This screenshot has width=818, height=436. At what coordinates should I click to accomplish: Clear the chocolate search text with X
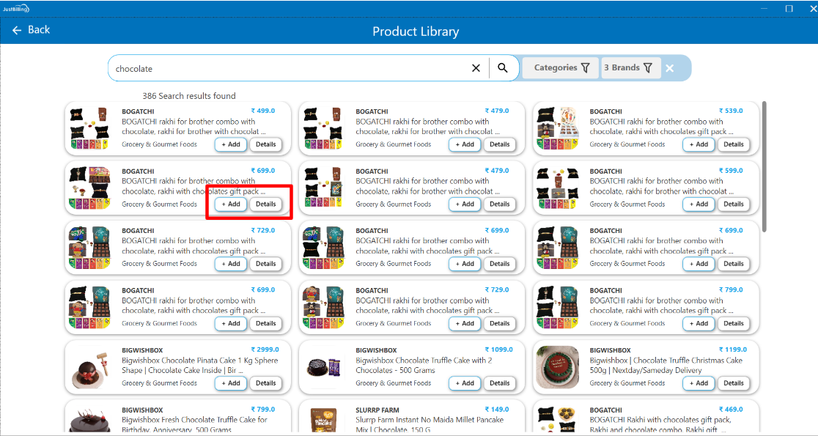(x=476, y=68)
